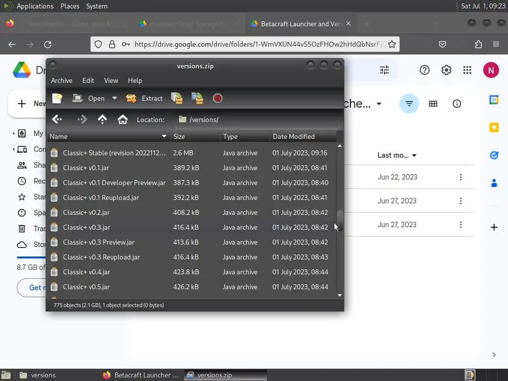Sort by Date Modified column header
Screen dimensions: 508x381
coord(303,136)
